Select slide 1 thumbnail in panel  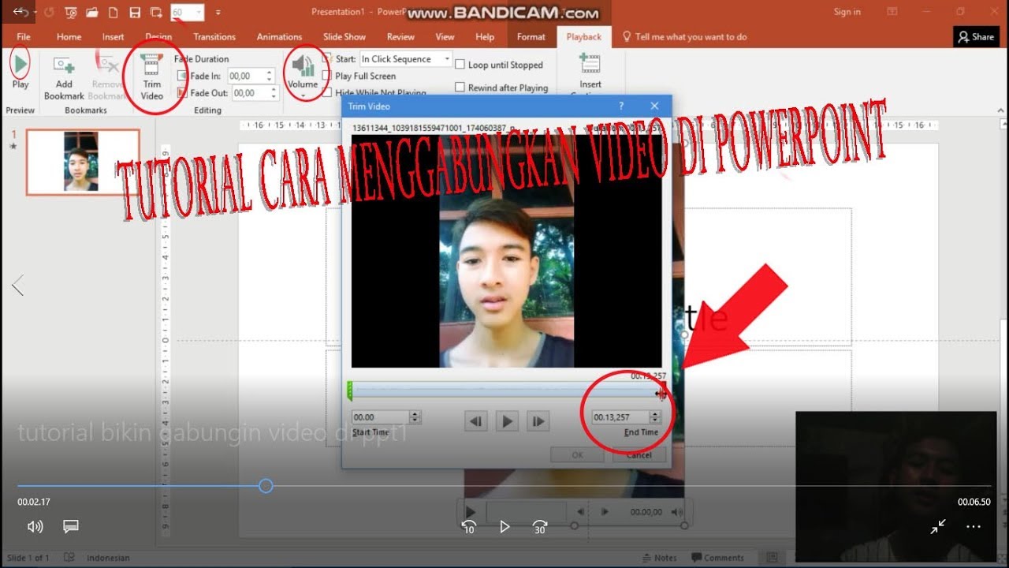pos(83,162)
